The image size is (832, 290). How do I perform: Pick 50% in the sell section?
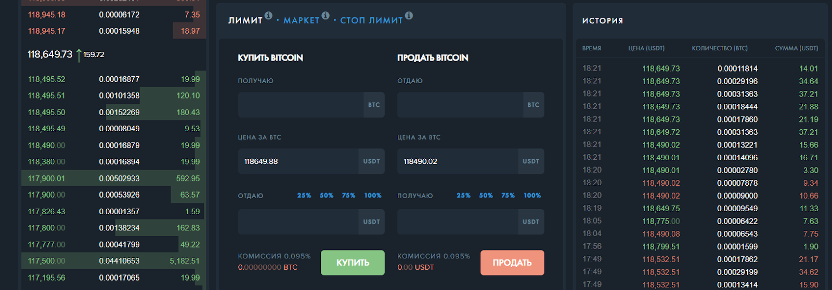486,196
